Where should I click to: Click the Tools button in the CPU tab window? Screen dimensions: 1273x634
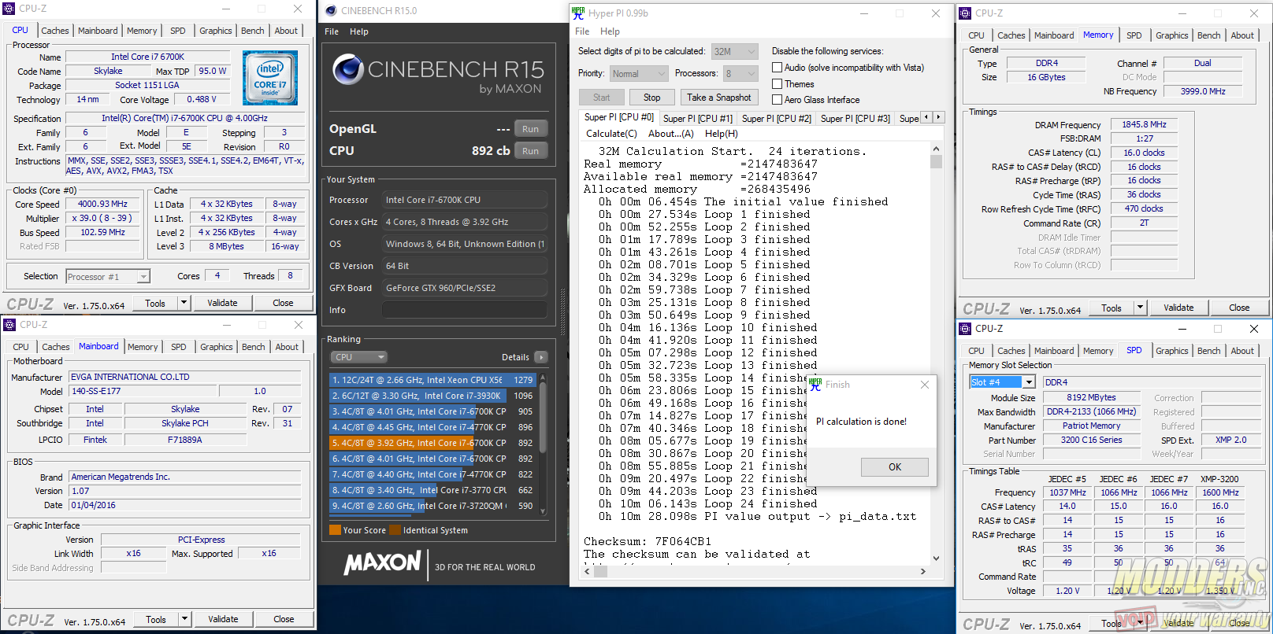155,303
